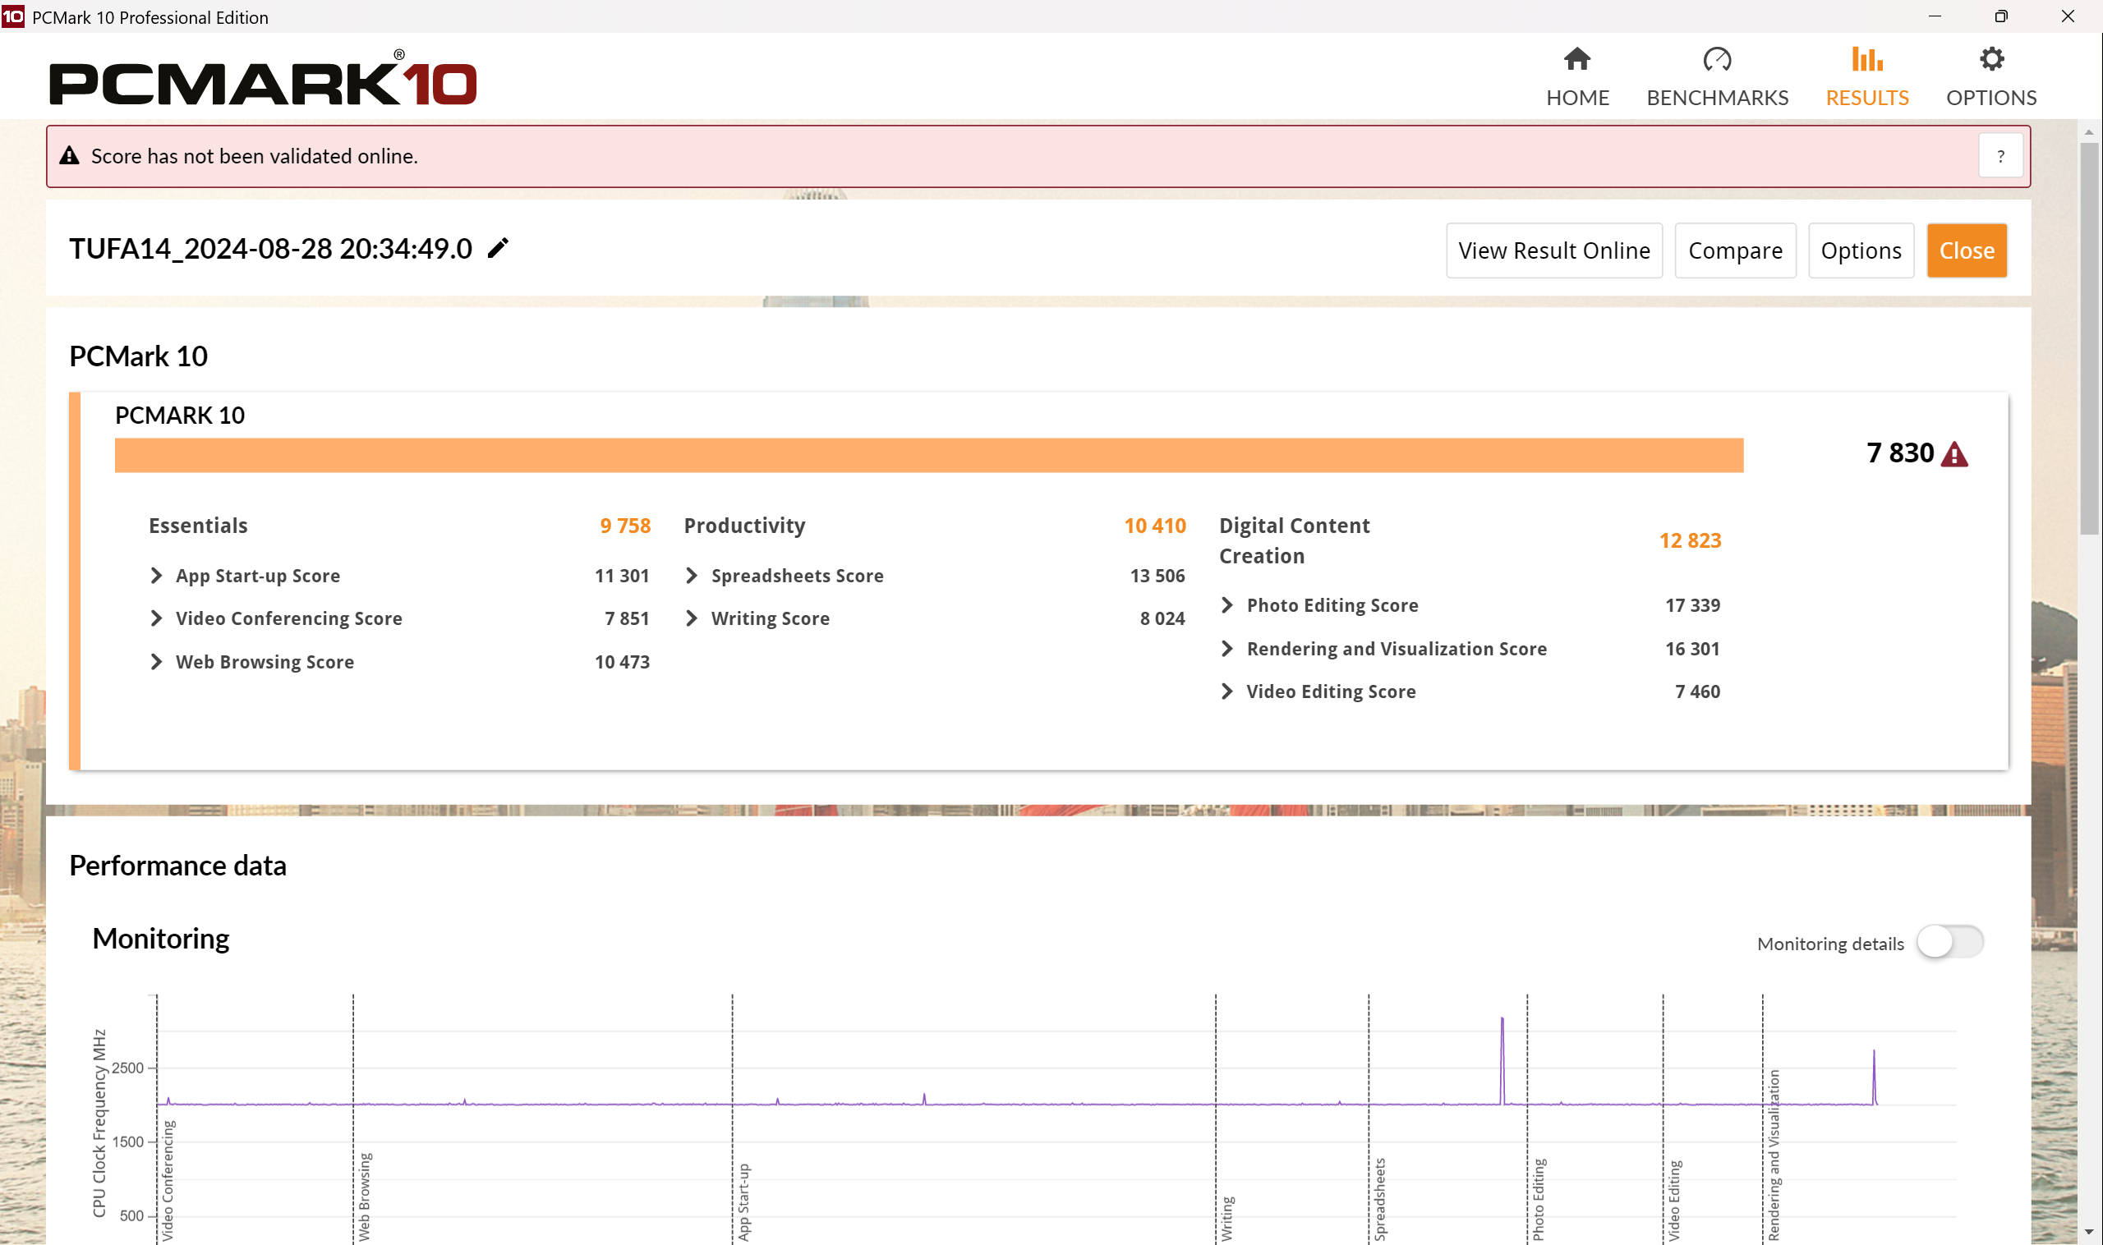
Task: Expand the Writing Score row
Action: coord(692,618)
